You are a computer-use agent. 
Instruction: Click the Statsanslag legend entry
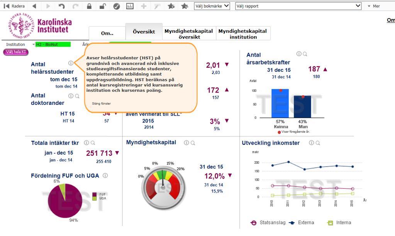268,223
